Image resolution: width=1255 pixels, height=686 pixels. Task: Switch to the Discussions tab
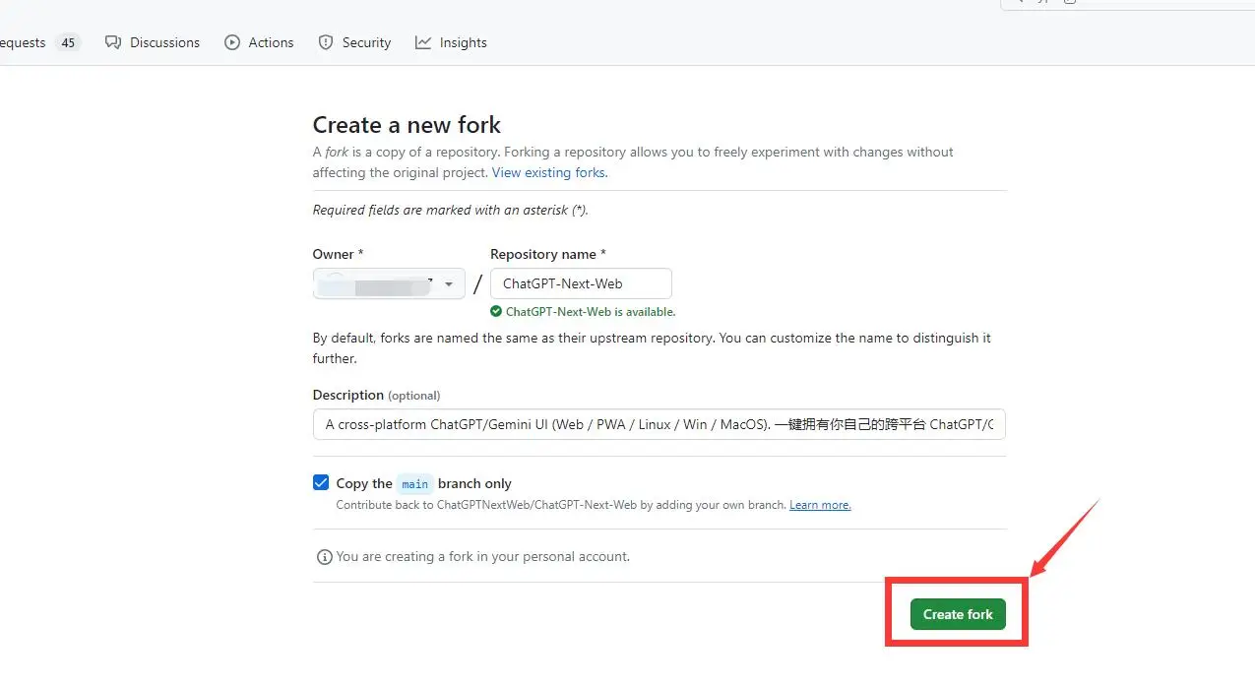click(x=164, y=42)
